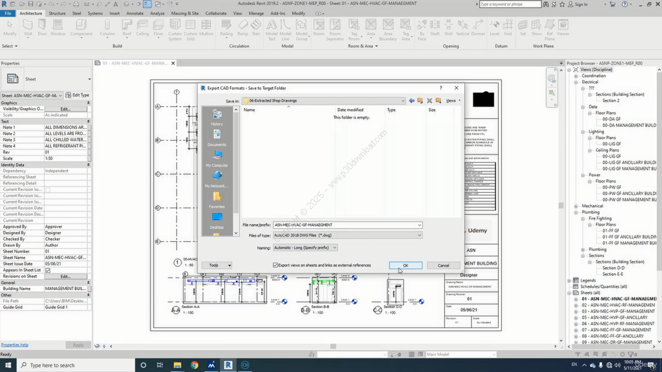Select the Railing tool
662x372 pixels.
point(226,27)
